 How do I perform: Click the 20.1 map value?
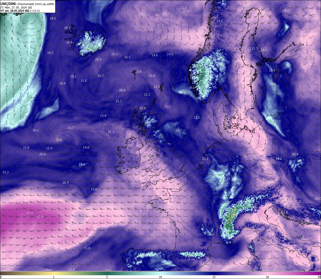36,130
